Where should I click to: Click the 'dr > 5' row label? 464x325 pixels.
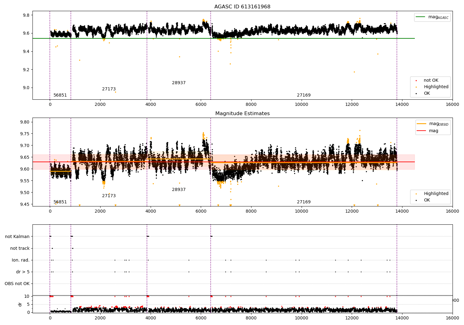pyautogui.click(x=23, y=272)
